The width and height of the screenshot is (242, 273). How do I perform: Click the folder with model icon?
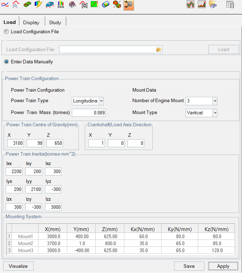(213, 5)
